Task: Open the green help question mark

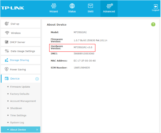Action: coord(153,24)
